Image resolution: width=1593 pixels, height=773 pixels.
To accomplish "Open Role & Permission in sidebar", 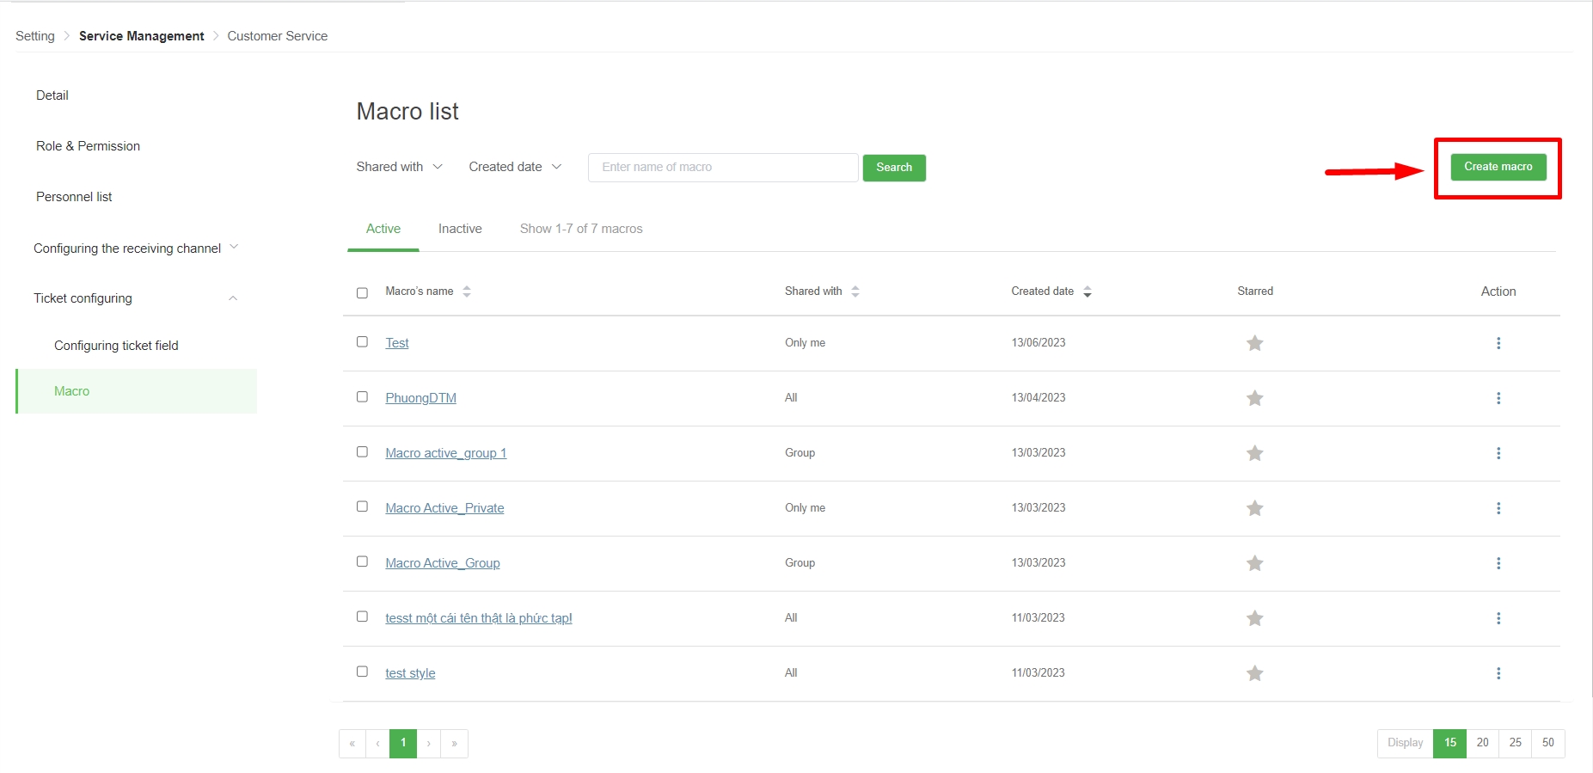I will click(88, 146).
